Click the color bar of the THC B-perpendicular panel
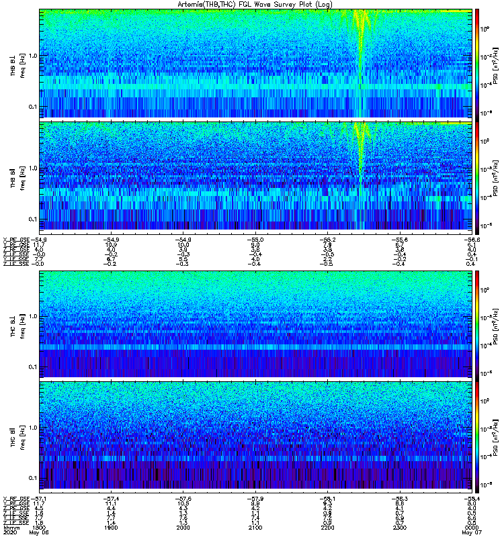 click(x=477, y=326)
